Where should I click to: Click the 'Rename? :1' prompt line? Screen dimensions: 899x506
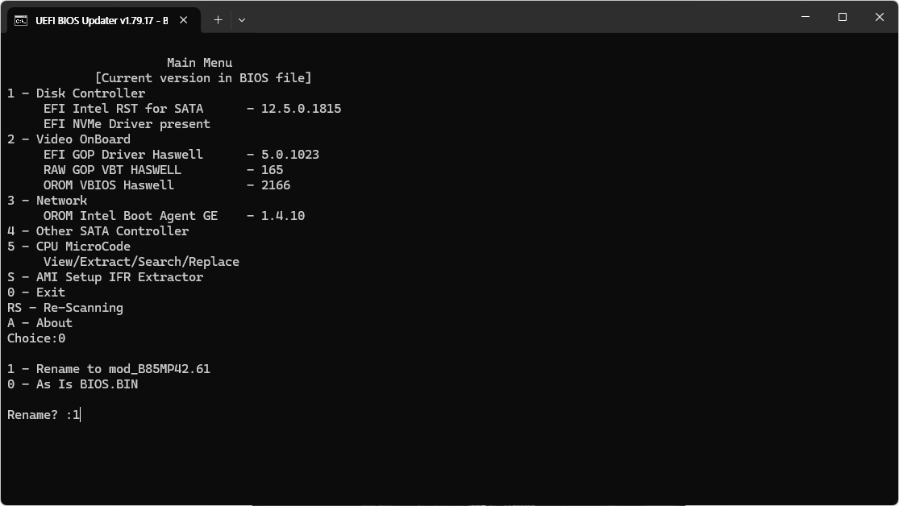coord(44,415)
